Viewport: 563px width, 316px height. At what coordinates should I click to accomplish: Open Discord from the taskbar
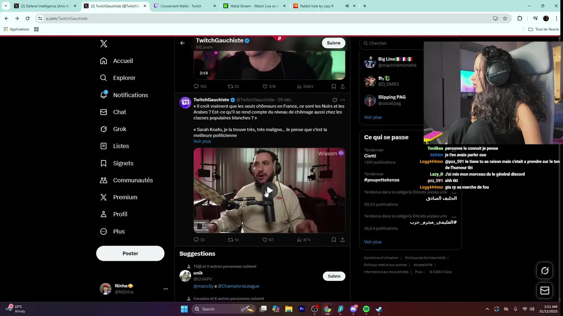(353, 309)
